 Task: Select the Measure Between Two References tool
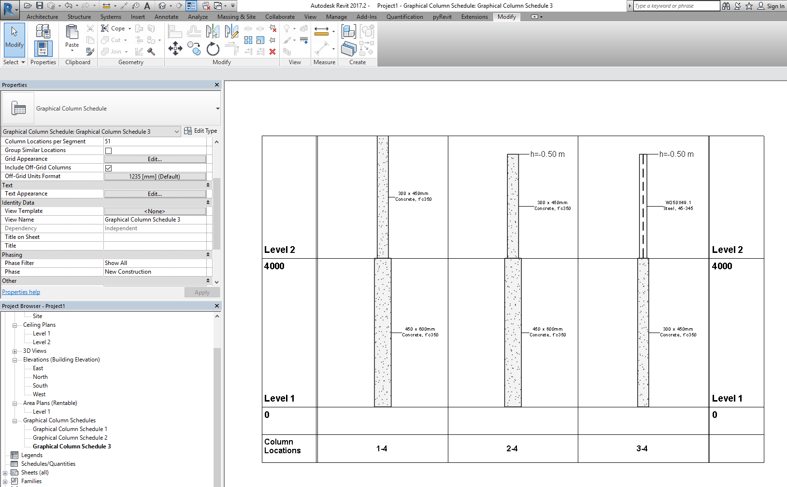[x=321, y=31]
